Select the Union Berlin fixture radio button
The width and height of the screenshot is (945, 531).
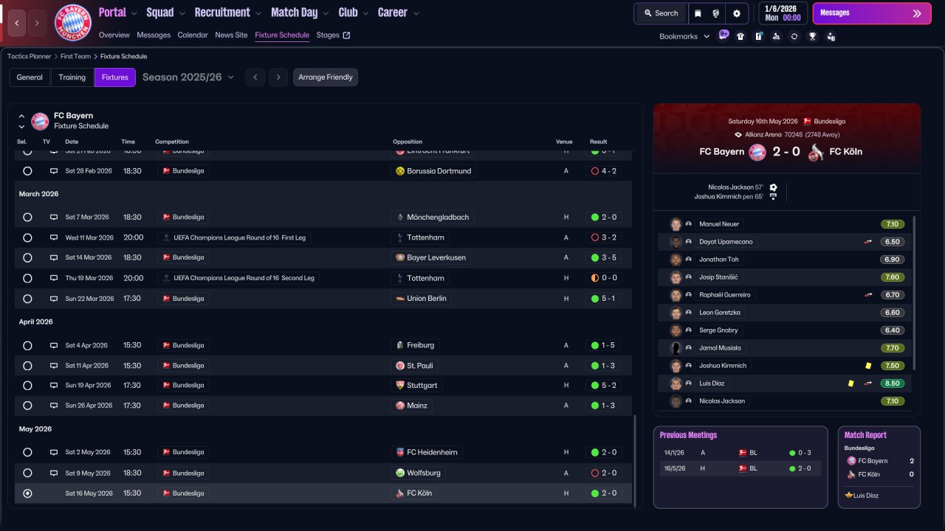coord(27,299)
